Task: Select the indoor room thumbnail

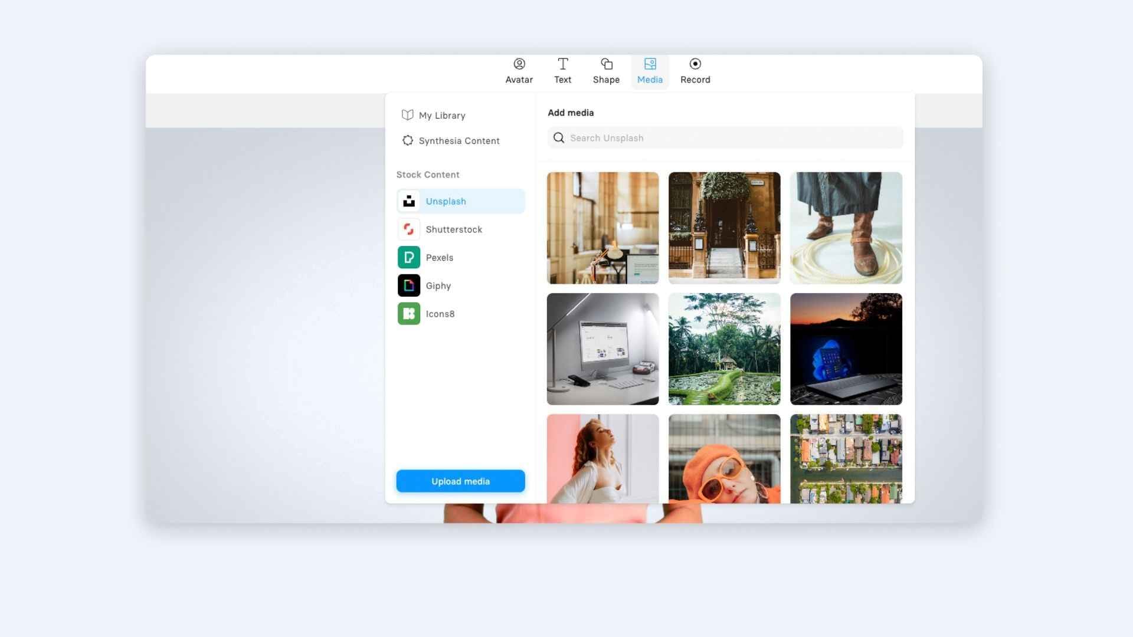Action: point(603,228)
